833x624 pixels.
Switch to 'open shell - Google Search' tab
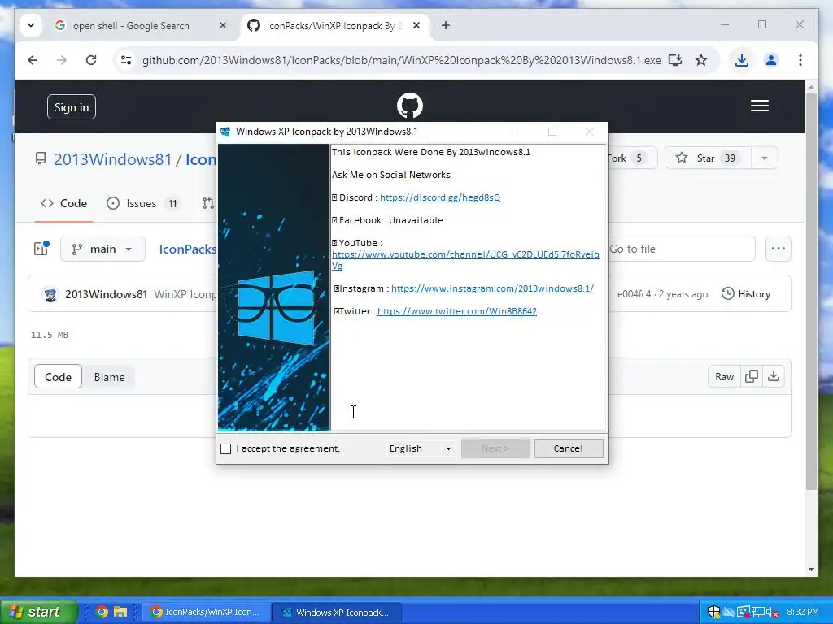point(131,26)
